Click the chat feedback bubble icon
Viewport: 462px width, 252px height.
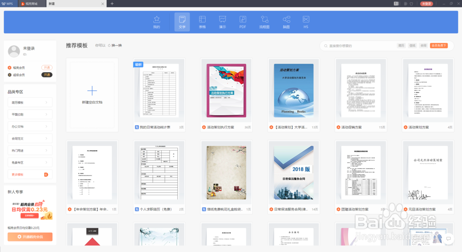[x=449, y=239]
